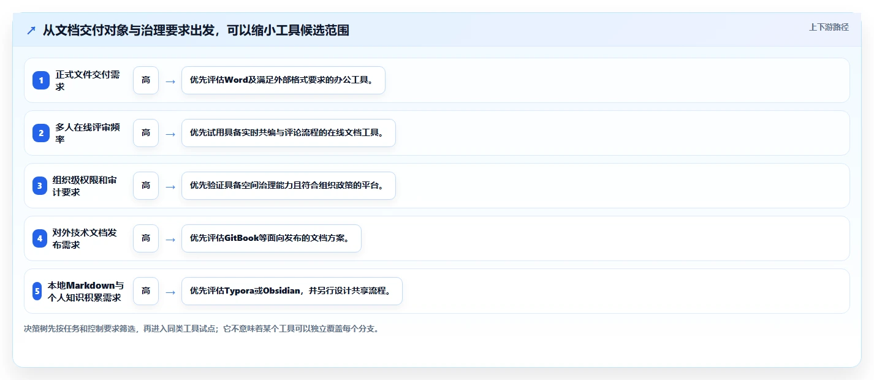Viewport: 874px width, 380px height.
Task: Click the 组织级权限和审计要求 label
Action: pos(85,186)
